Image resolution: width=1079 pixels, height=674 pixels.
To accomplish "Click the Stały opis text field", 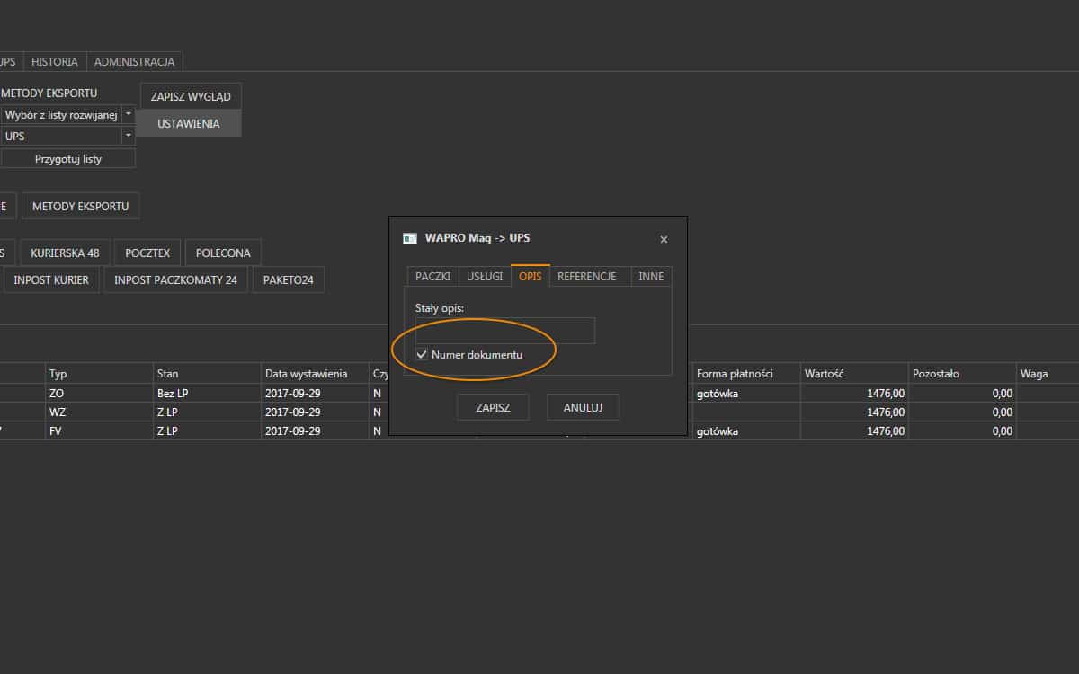I will click(504, 330).
